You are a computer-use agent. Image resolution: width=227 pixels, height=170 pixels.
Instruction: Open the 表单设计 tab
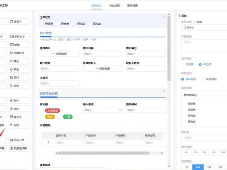point(97,5)
